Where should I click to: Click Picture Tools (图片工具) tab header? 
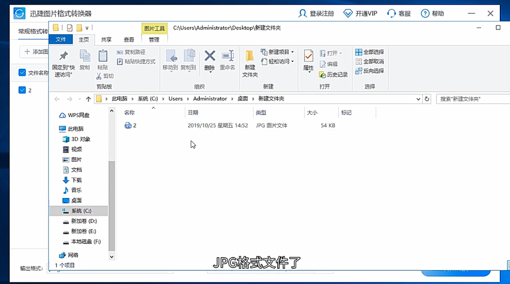coord(154,29)
